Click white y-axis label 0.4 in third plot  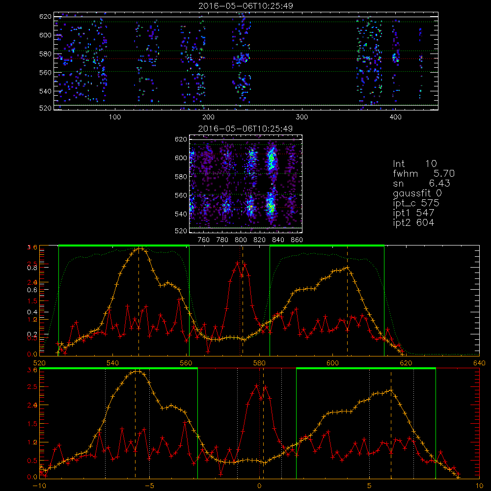pyautogui.click(x=32, y=312)
